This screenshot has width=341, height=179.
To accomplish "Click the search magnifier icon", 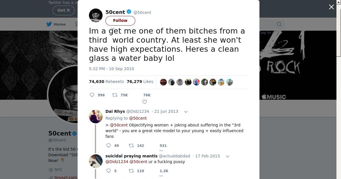I will [x=279, y=24].
